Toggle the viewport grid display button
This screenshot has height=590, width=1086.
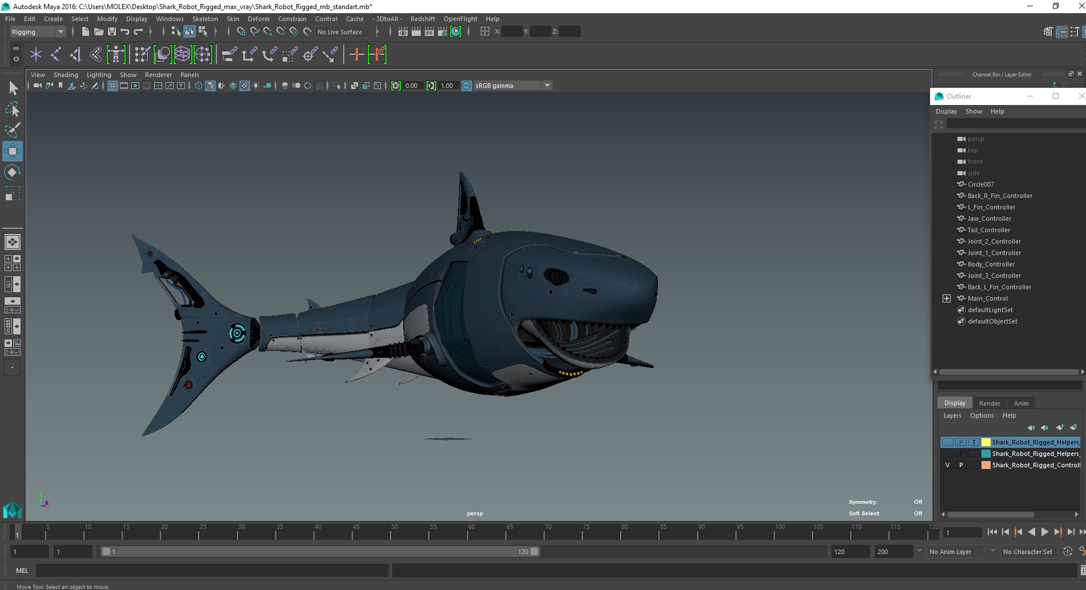point(112,86)
